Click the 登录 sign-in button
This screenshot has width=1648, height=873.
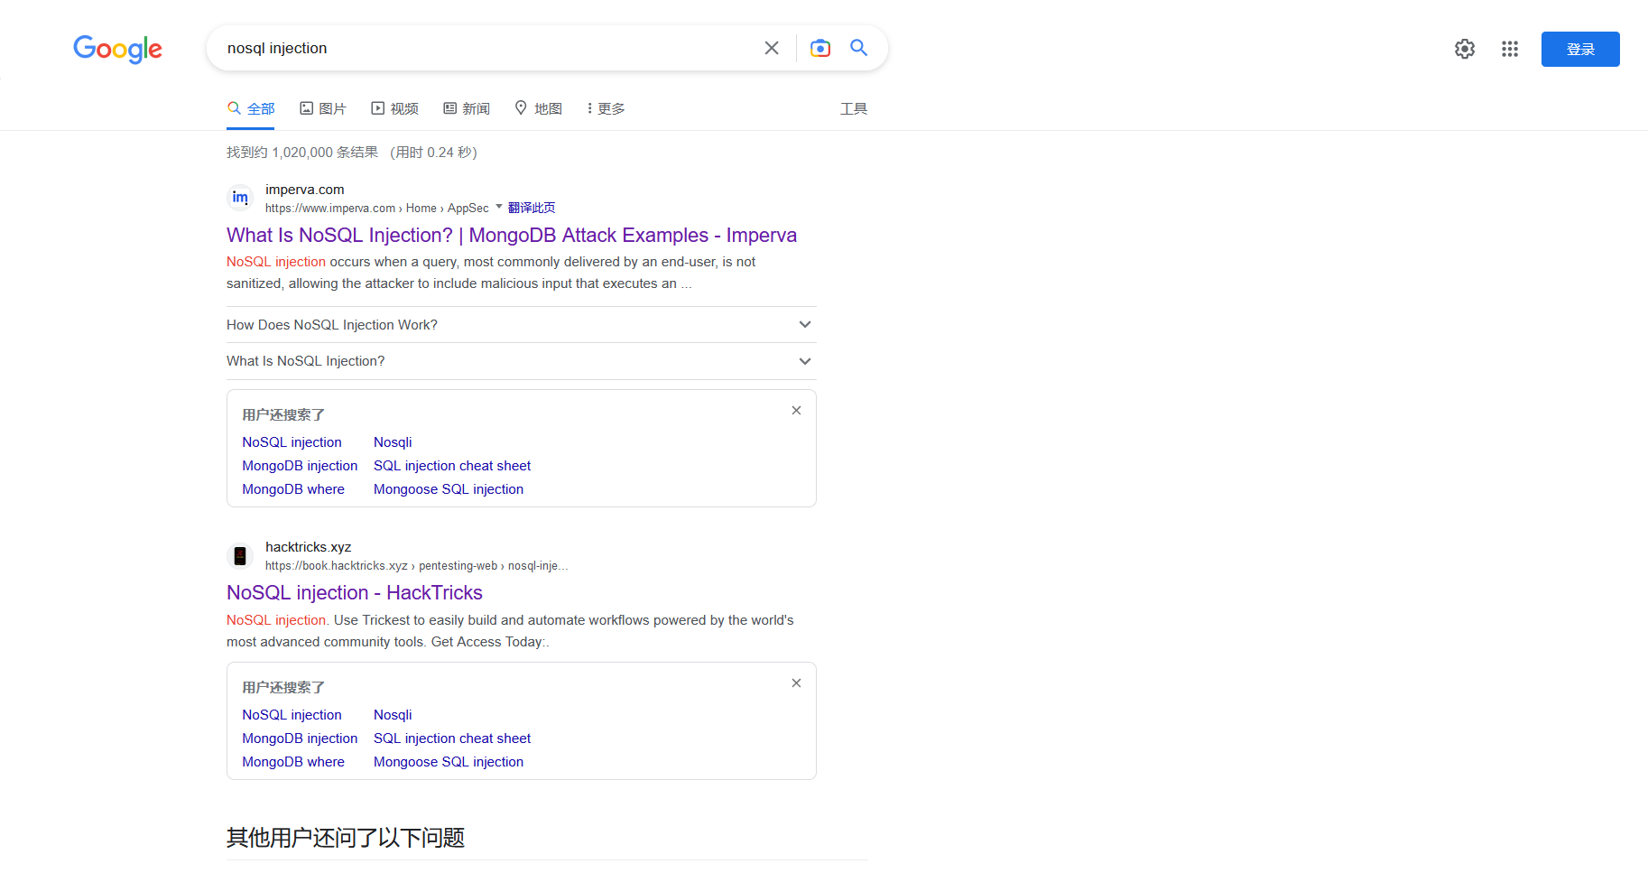point(1580,49)
